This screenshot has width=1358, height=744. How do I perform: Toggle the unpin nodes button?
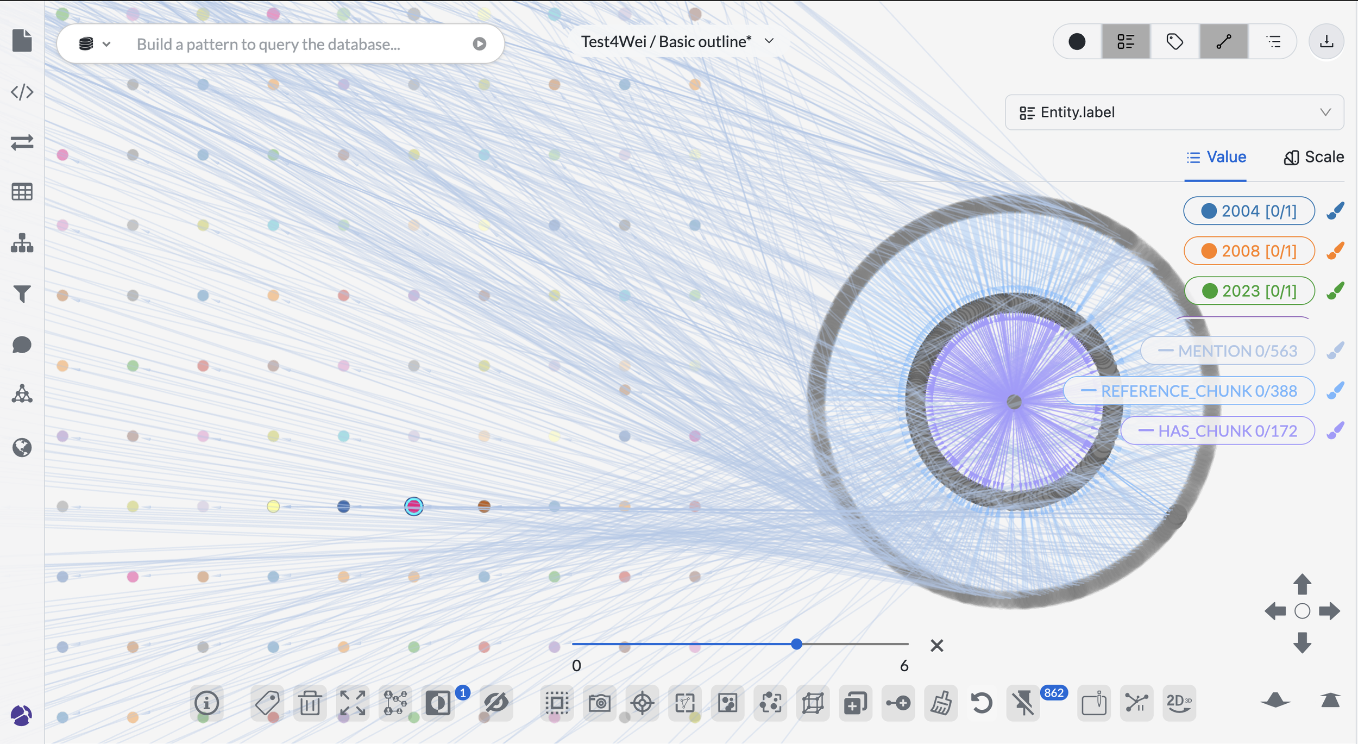click(x=1023, y=703)
